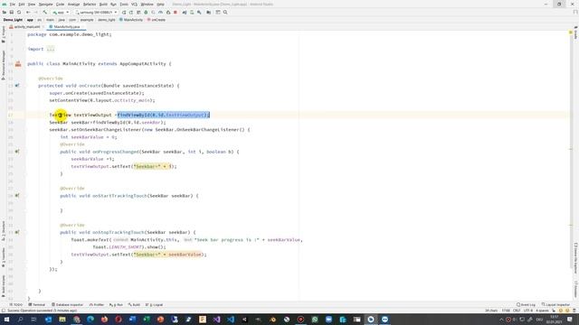Click the MainActivity breadcrumb
The image size is (579, 325).
pos(131,20)
